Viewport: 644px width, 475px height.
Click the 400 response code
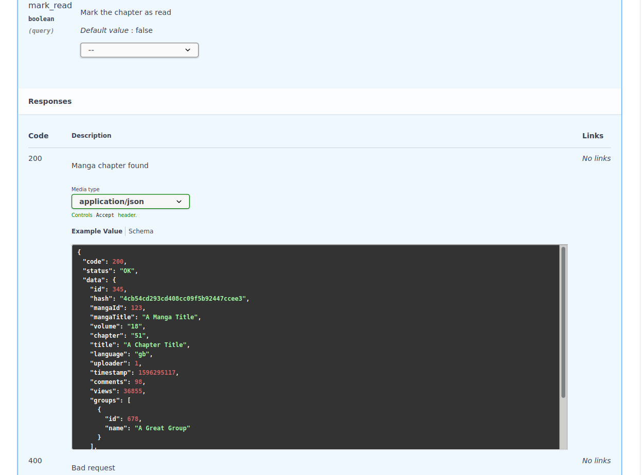pos(35,461)
